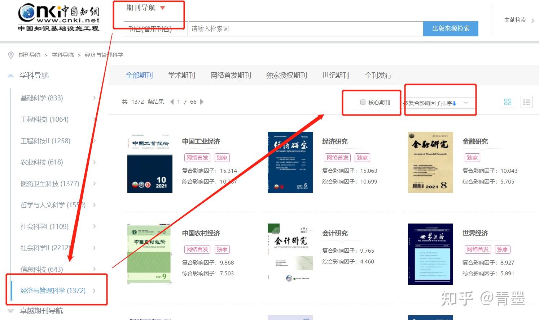Click 复合影响因子: 15.314 under 中国工业经济
Image resolution: width=539 pixels, height=320 pixels.
[210, 171]
